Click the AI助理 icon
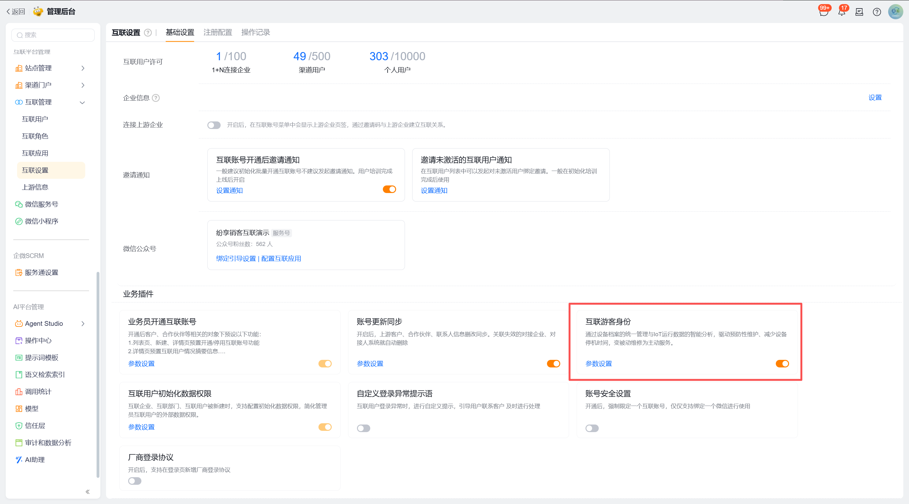The image size is (909, 504). 19,460
